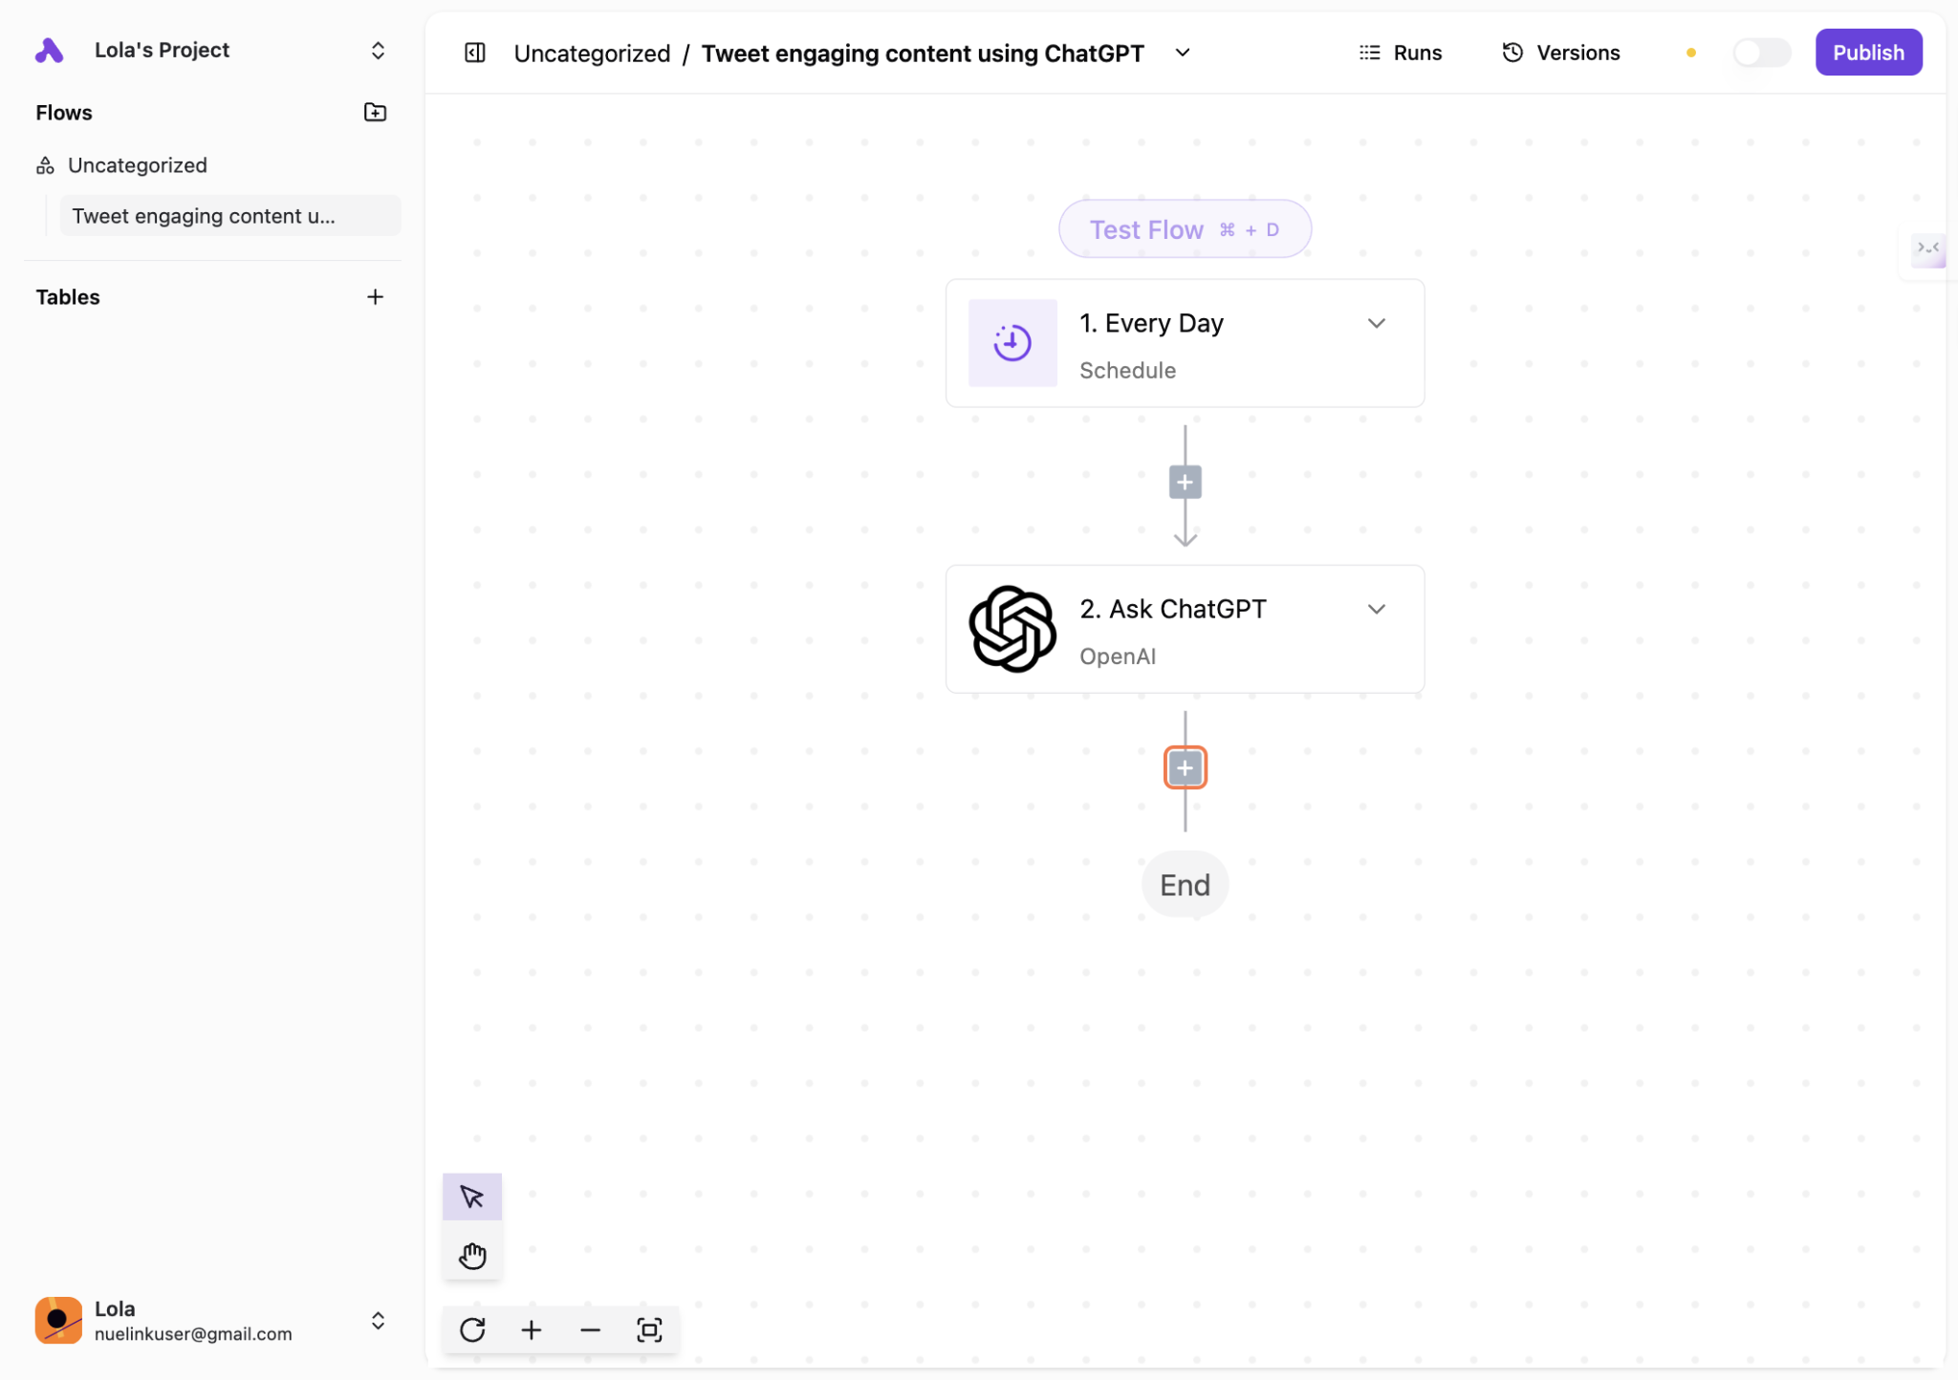Open Lola's Project switcher
Viewport: 1958px width, 1380px height.
(378, 51)
